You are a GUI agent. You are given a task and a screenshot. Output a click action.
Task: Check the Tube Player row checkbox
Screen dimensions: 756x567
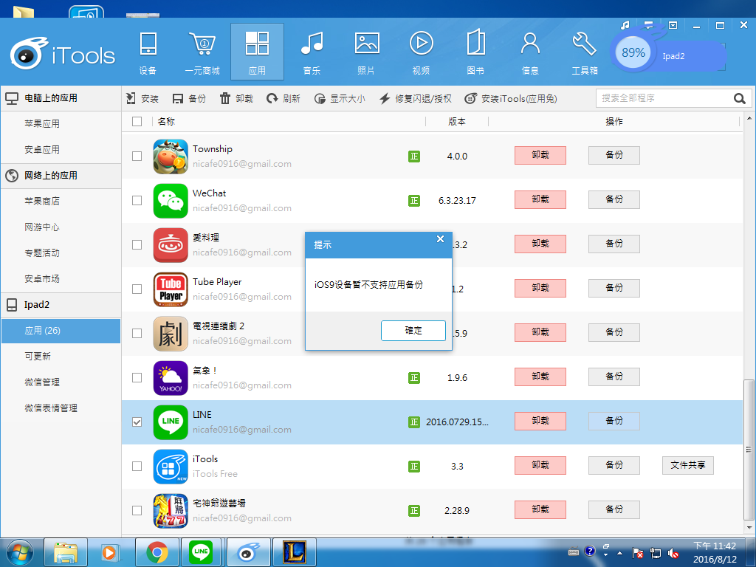click(137, 289)
